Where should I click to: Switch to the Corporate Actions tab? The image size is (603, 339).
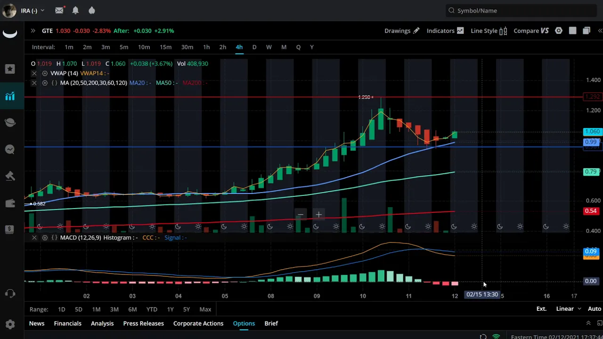pos(198,323)
